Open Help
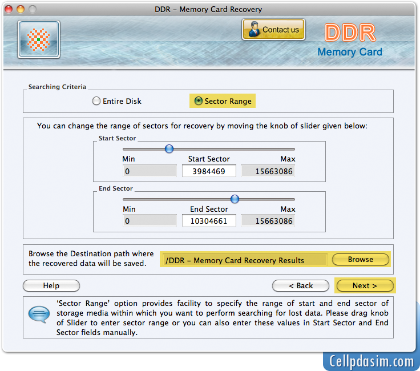This screenshot has height=371, width=420. tap(51, 285)
